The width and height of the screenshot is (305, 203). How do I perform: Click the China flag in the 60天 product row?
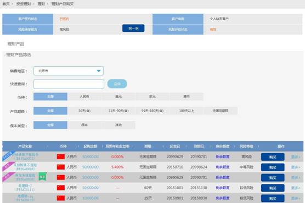coord(61,188)
